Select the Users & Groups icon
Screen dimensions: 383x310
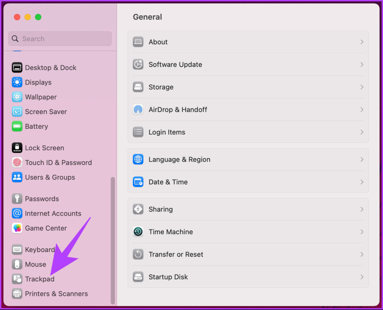(x=17, y=177)
